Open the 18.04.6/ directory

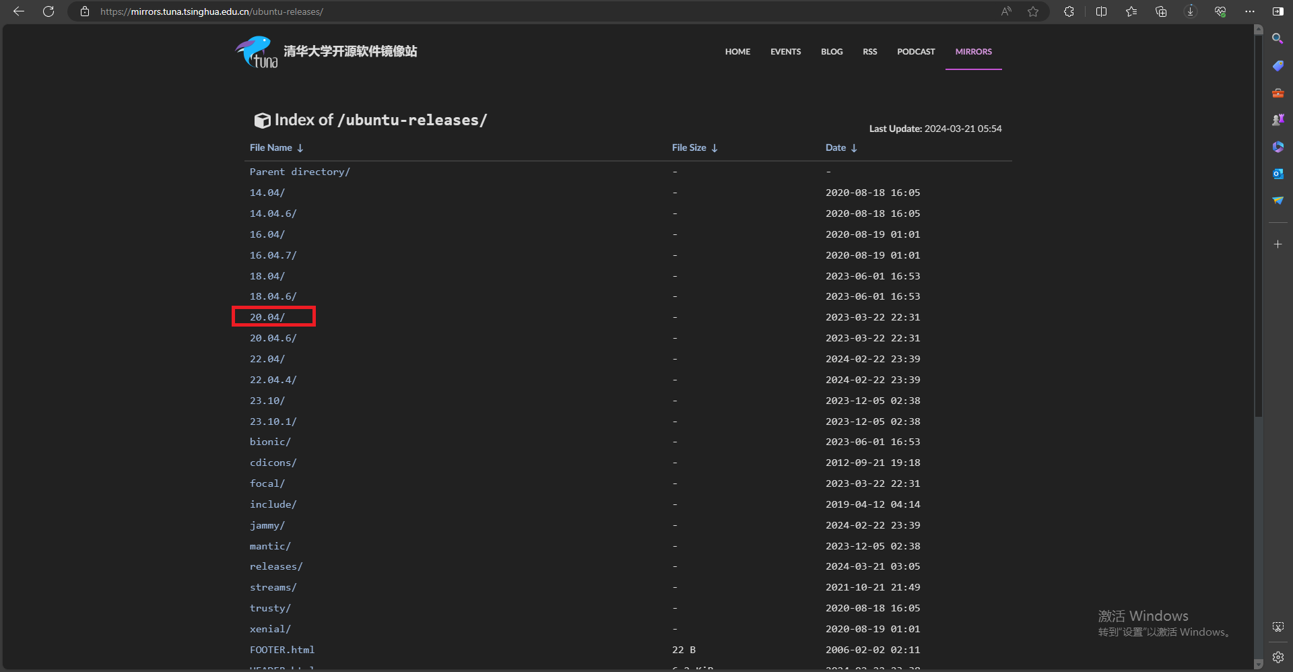tap(273, 296)
